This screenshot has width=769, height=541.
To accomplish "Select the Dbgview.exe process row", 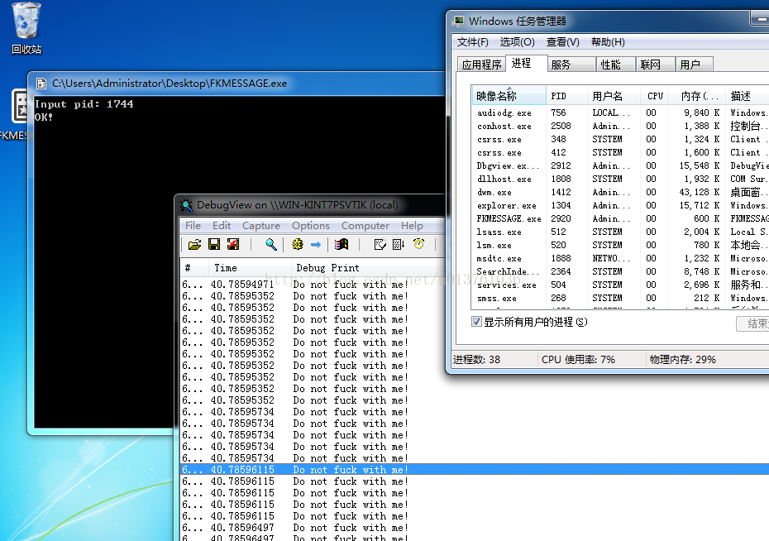I will 620,165.
